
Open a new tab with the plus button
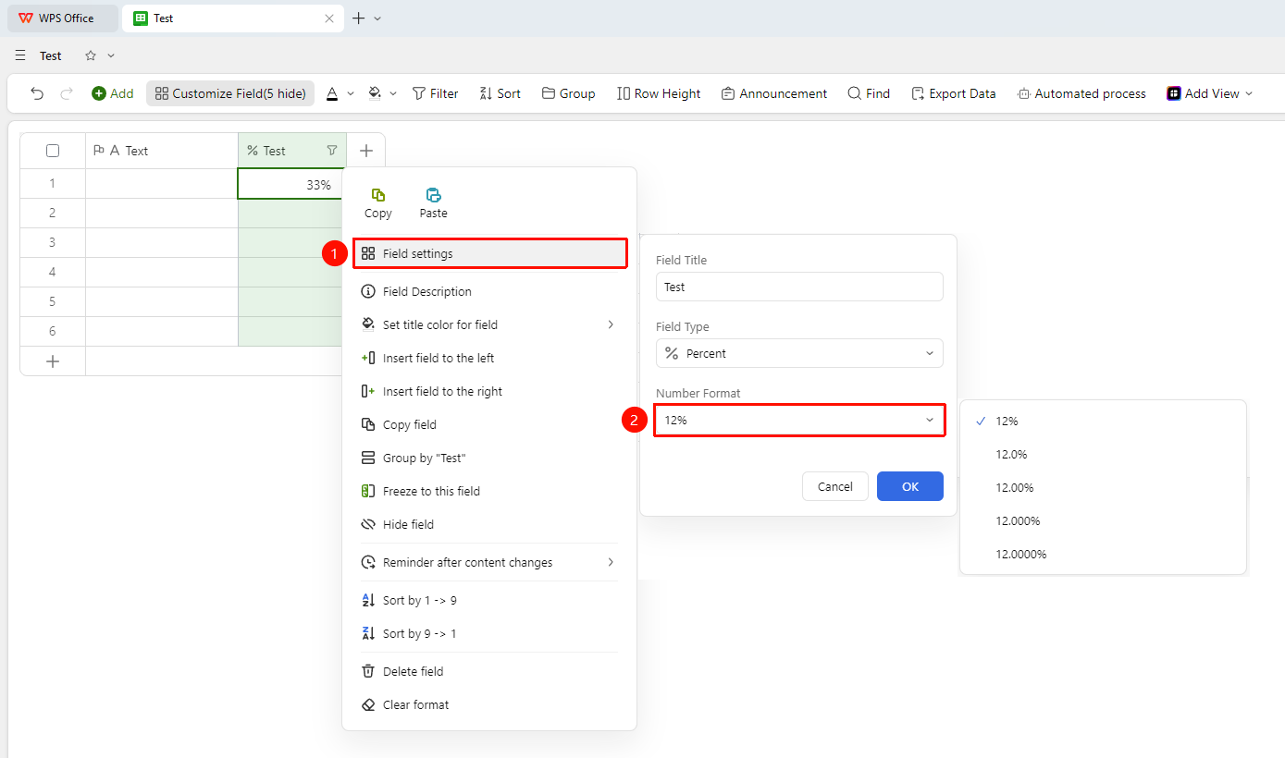[x=358, y=18]
